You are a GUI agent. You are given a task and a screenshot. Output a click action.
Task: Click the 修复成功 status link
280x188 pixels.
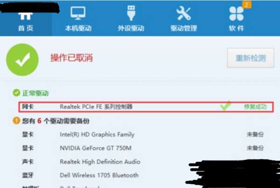[x=255, y=106]
